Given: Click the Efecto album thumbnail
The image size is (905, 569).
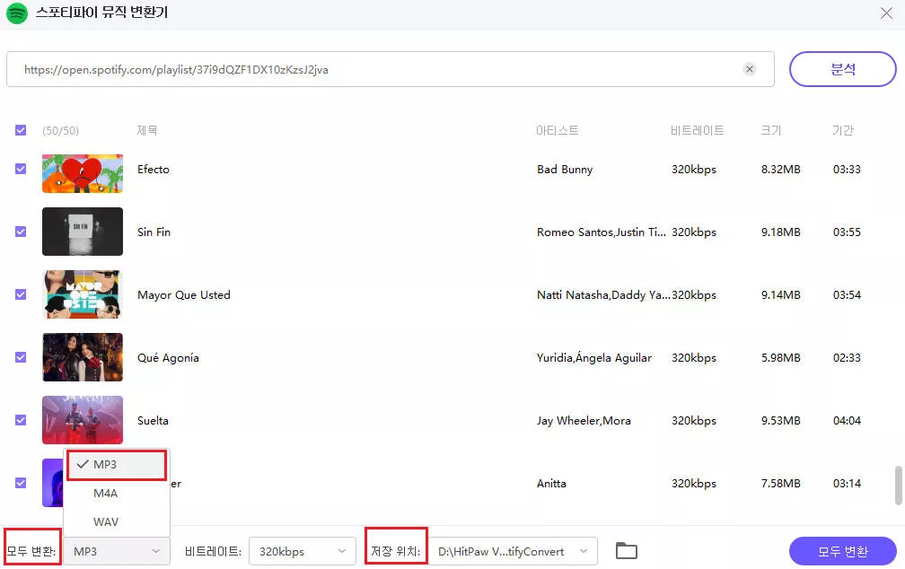Looking at the screenshot, I should click(x=83, y=173).
